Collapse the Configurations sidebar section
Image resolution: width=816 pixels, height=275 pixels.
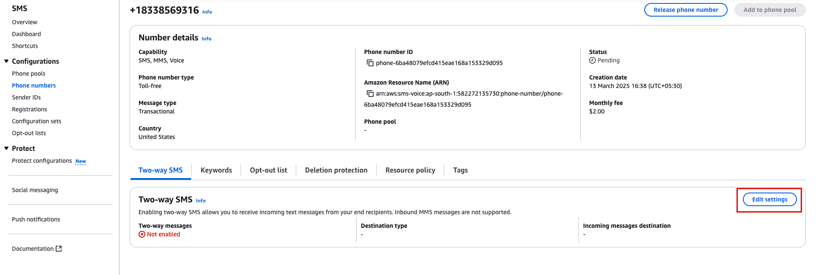pyautogui.click(x=6, y=61)
